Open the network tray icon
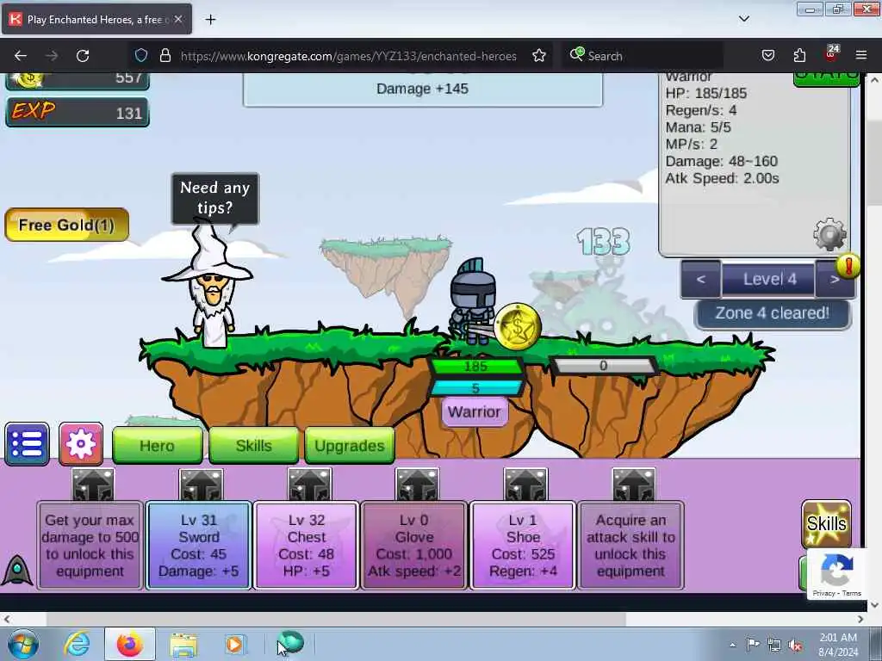Viewport: 882px width, 661px height. click(x=774, y=645)
